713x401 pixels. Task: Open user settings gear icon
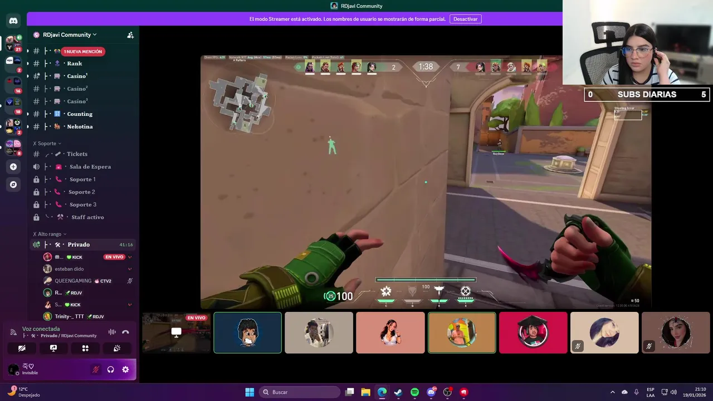125,369
